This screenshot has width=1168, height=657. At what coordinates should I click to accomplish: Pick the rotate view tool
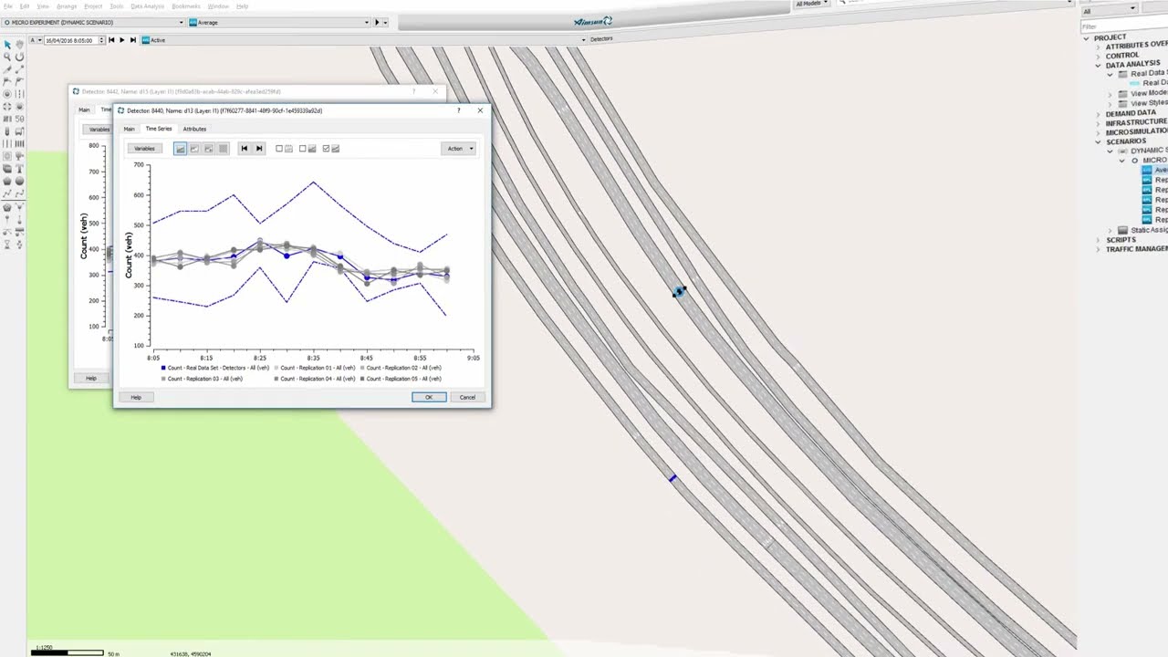pyautogui.click(x=20, y=57)
